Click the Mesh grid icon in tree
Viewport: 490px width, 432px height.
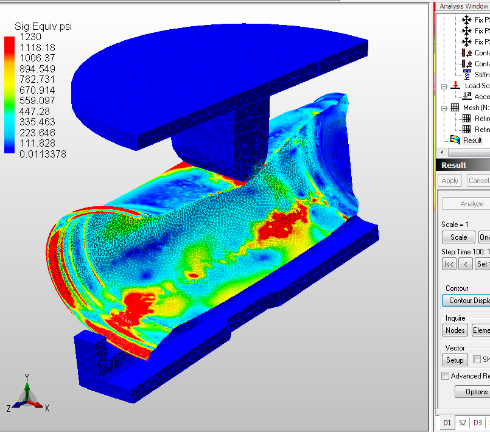(455, 107)
